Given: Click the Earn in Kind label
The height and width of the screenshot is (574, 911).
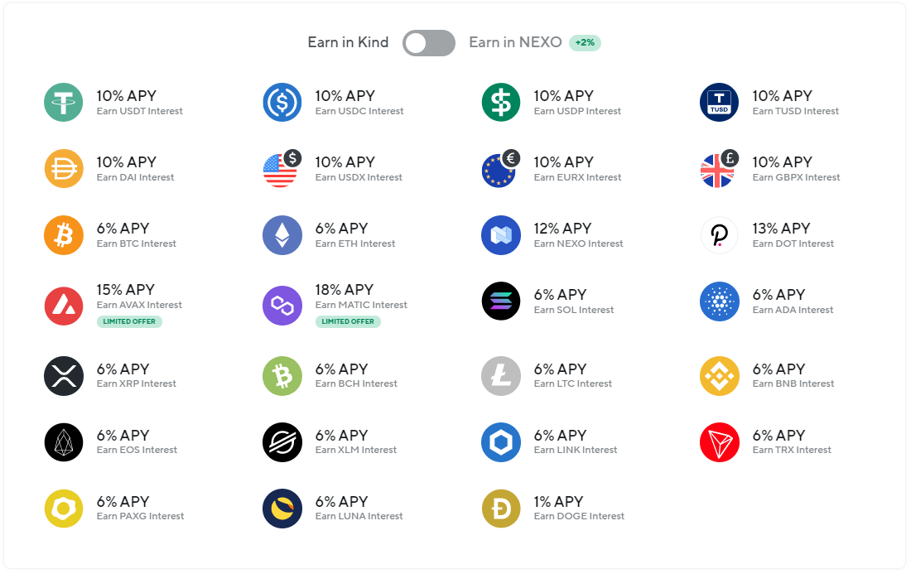Looking at the screenshot, I should [348, 42].
